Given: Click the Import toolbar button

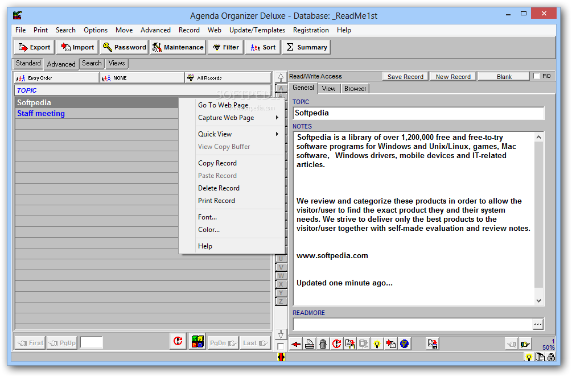Looking at the screenshot, I should tap(77, 47).
